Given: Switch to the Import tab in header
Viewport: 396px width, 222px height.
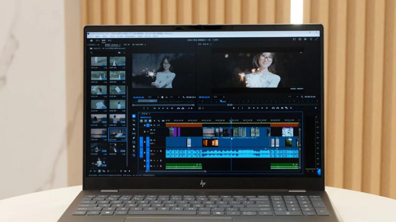Looking at the screenshot, I should pos(97,40).
